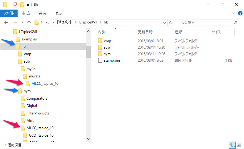Click the Up one level arrow
244x149 pixels.
pos(29,23)
